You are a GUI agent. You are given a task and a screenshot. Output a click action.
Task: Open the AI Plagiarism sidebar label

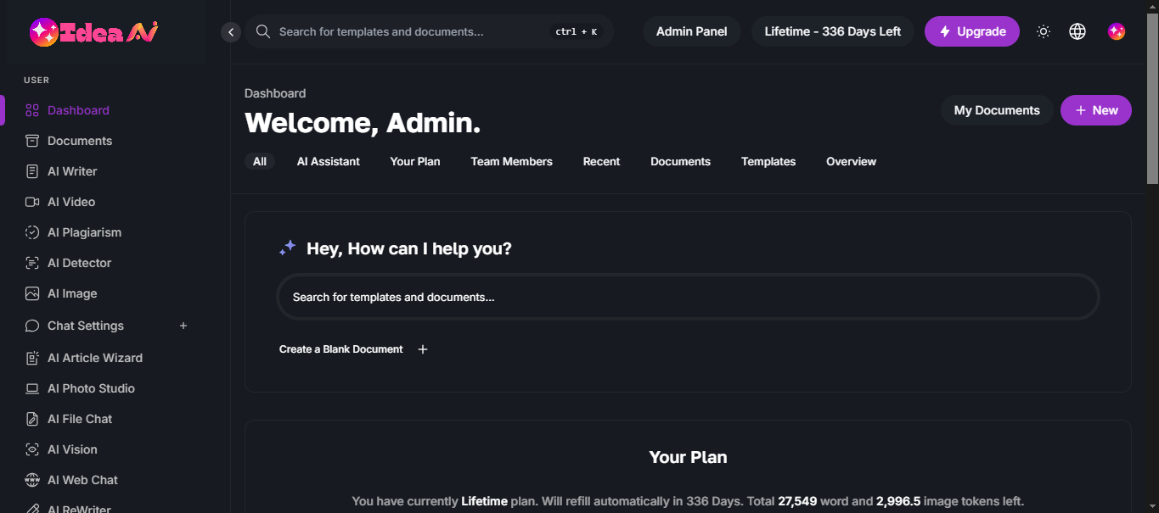click(x=84, y=232)
